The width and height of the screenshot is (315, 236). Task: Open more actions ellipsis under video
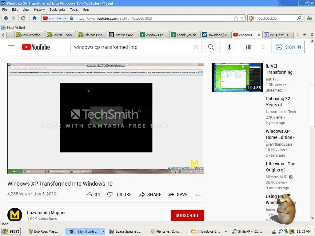198,195
